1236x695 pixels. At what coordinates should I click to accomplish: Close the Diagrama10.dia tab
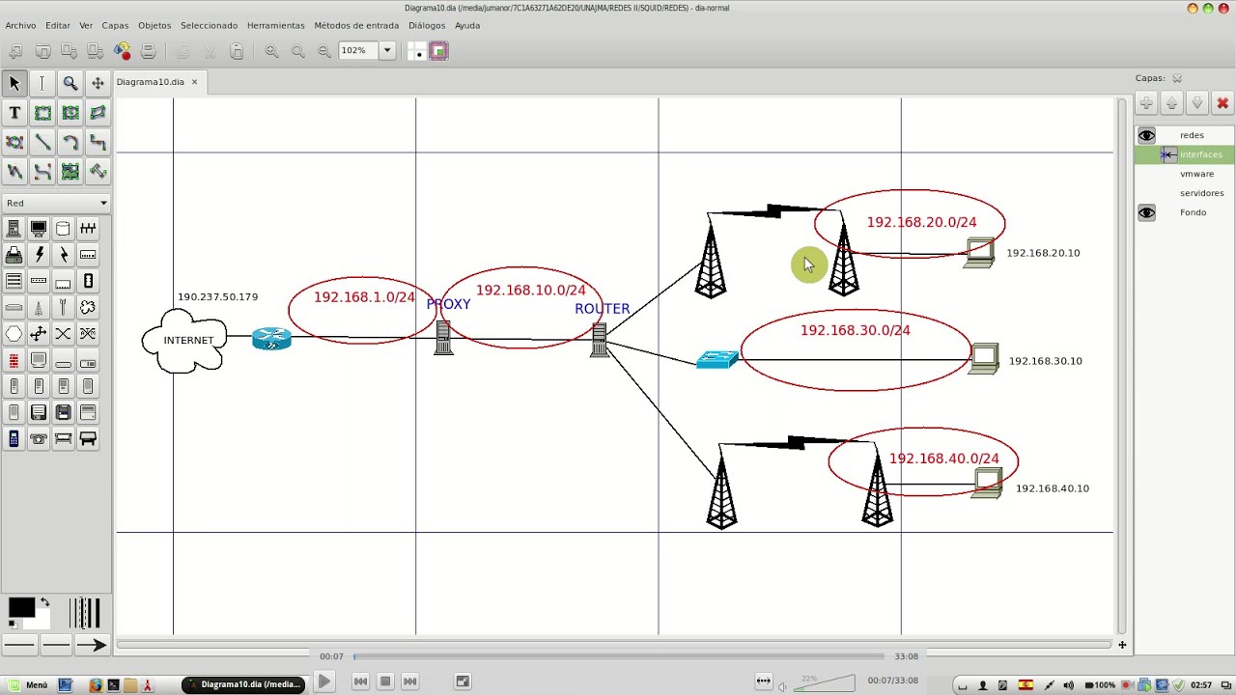194,82
